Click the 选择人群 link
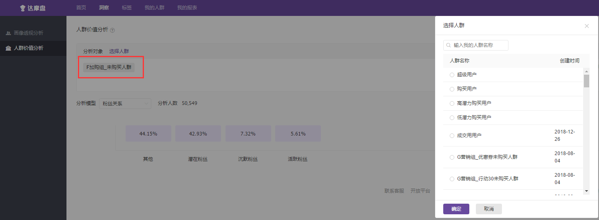The image size is (599, 220). 119,51
